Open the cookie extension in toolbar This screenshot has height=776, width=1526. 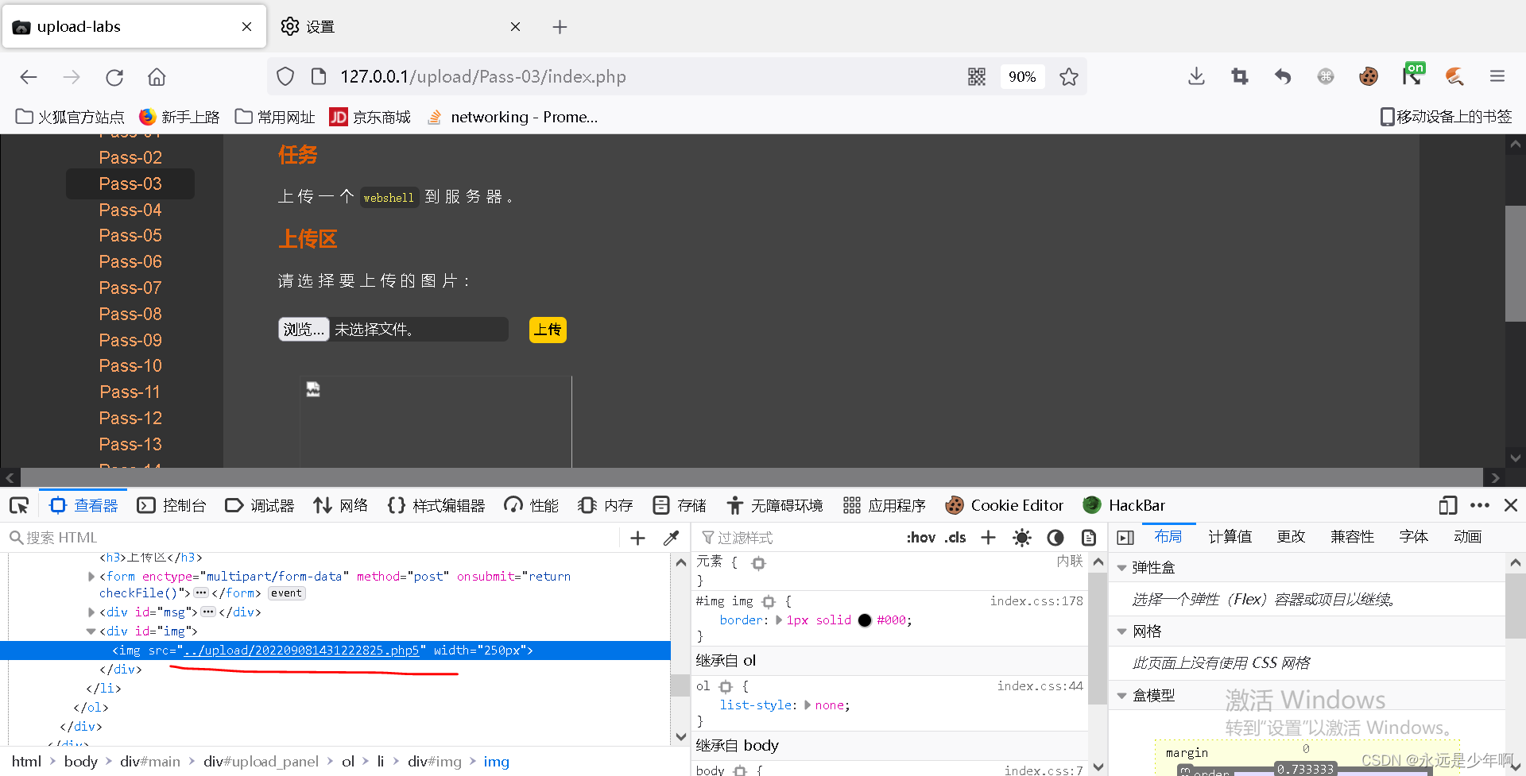click(1369, 76)
